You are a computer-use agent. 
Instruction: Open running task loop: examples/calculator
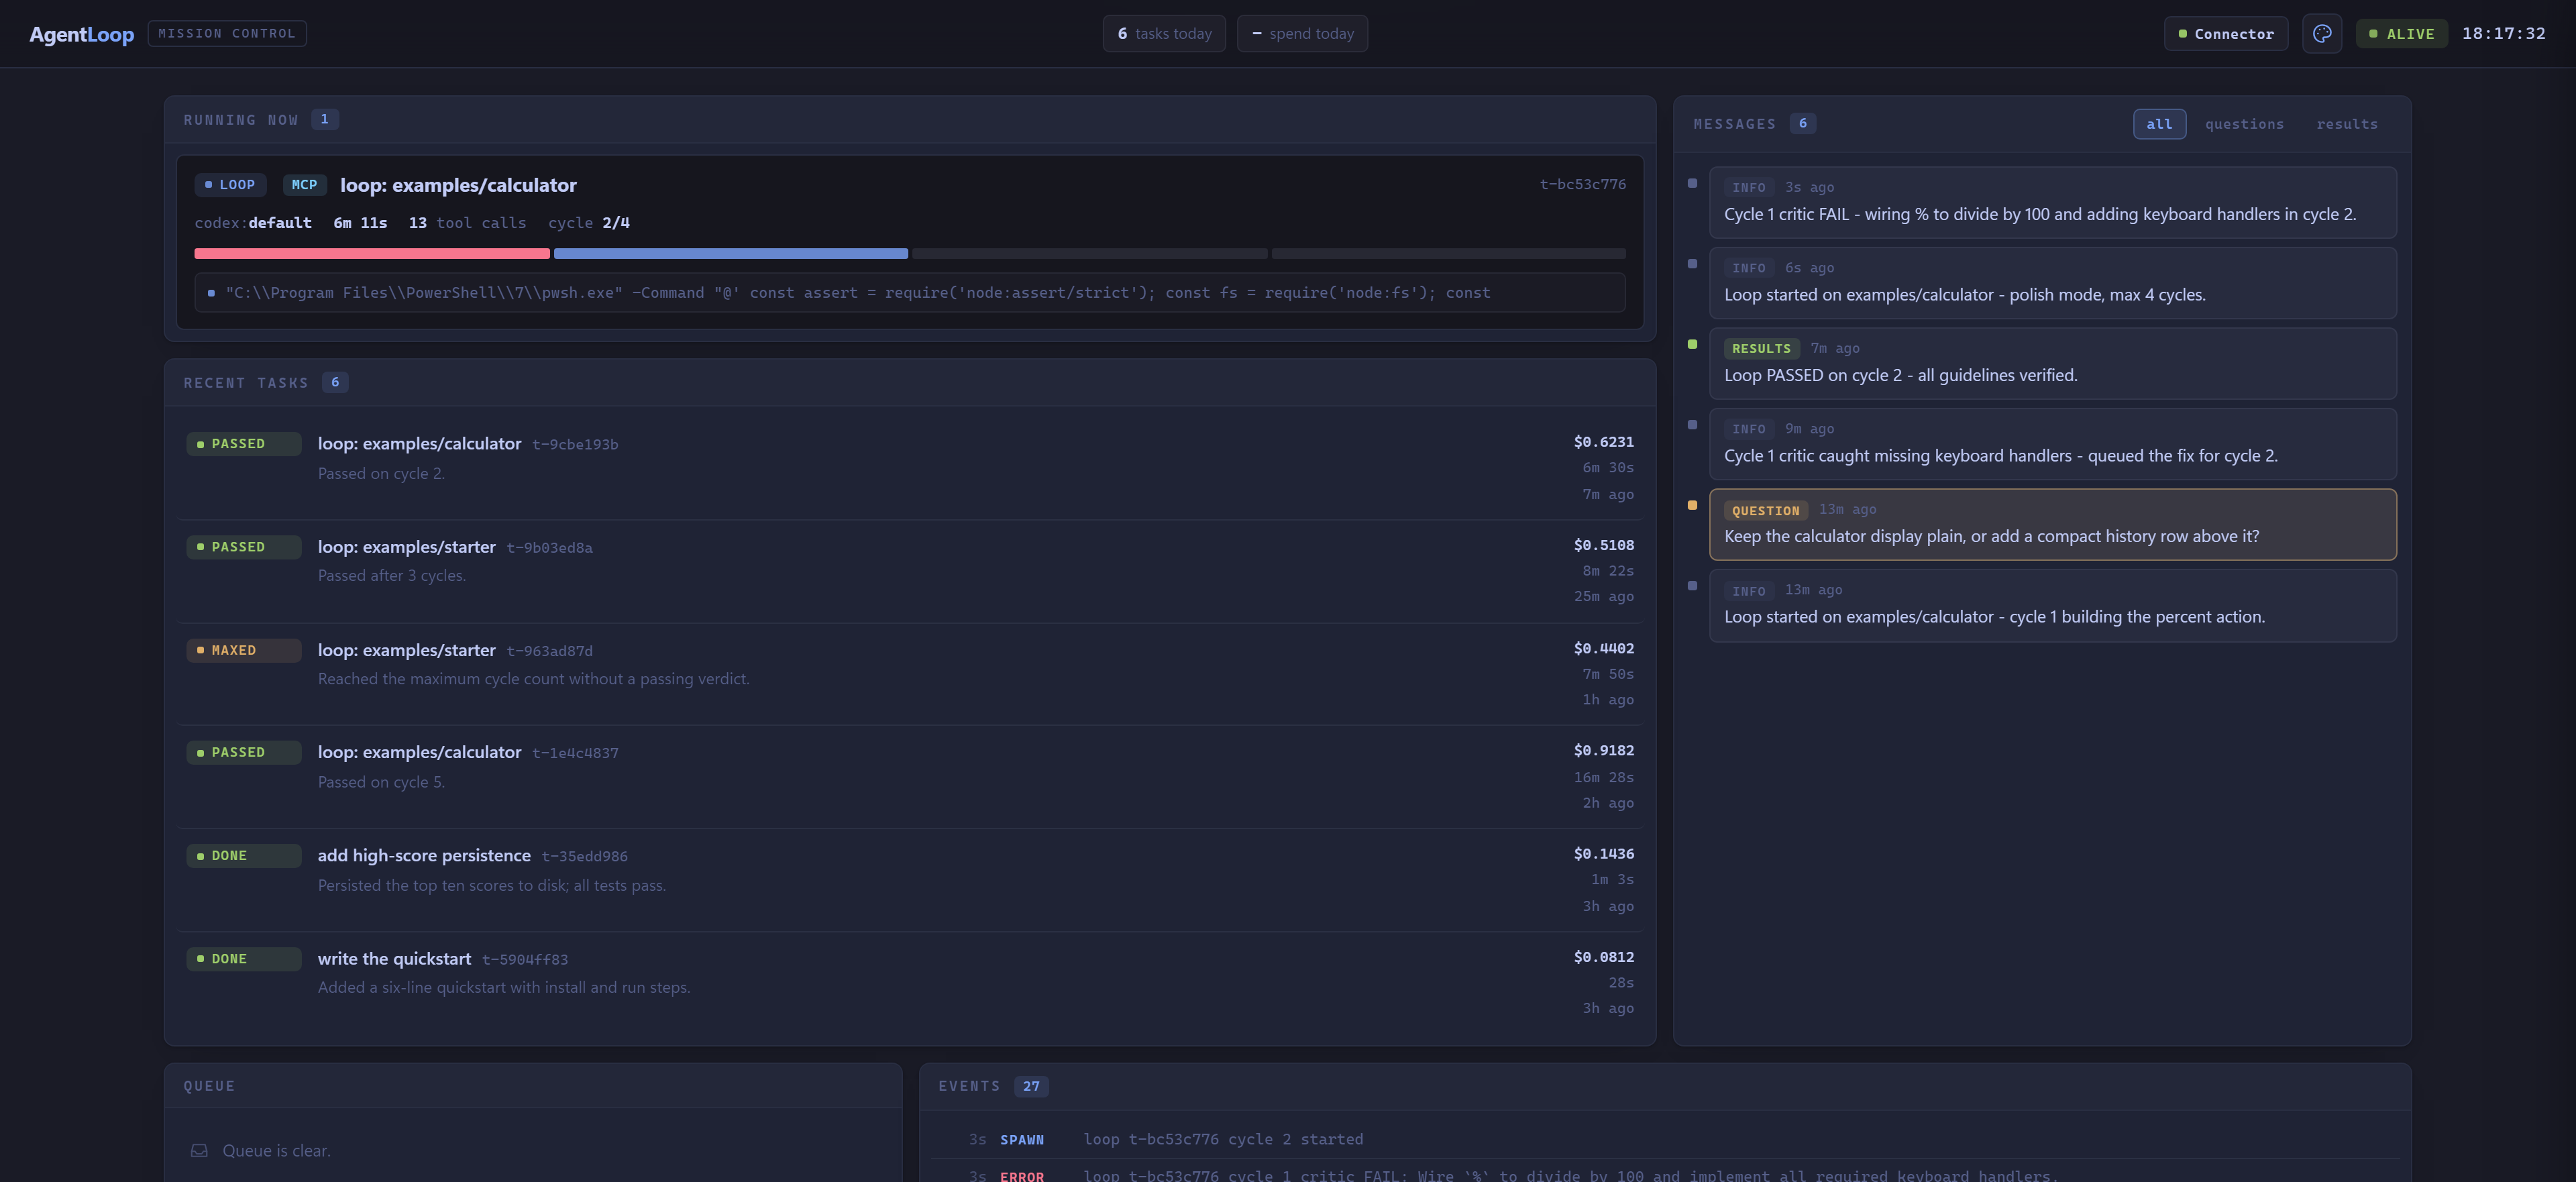click(458, 185)
